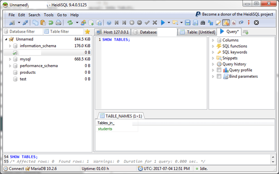Expand the SQL keywords helper node
Screen dimensions: 279x174
coord(213,52)
